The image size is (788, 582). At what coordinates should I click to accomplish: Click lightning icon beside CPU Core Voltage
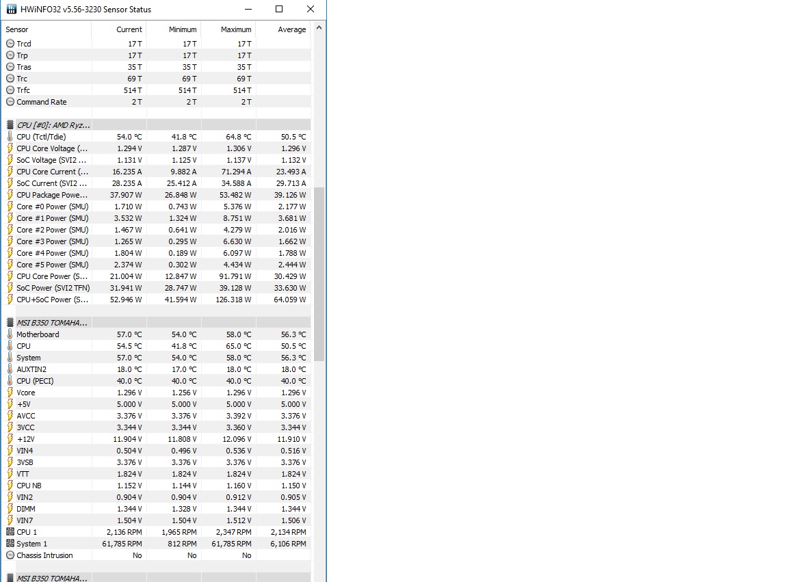[x=10, y=148]
